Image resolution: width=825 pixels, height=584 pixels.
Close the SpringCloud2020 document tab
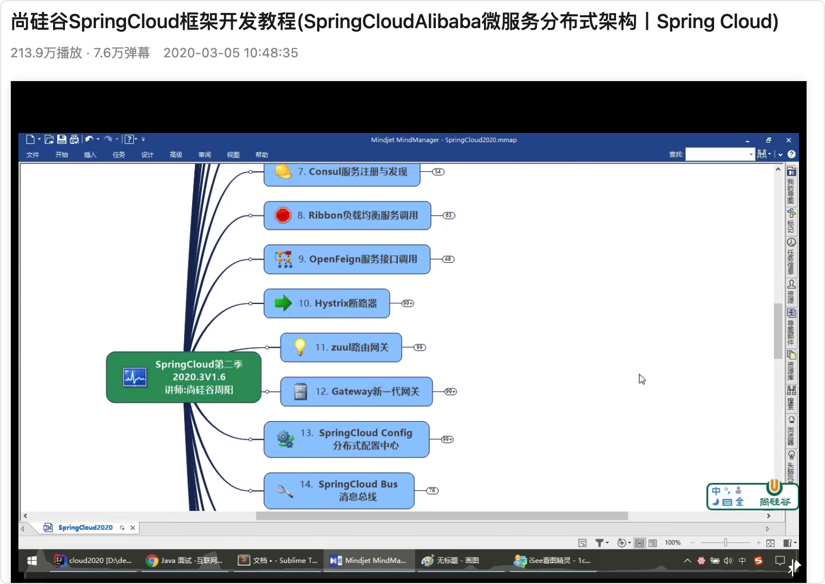click(x=133, y=528)
